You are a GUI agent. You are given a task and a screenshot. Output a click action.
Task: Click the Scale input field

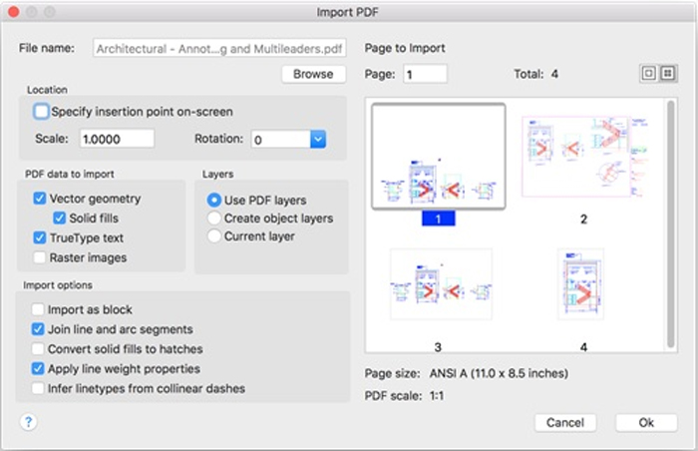(x=117, y=139)
